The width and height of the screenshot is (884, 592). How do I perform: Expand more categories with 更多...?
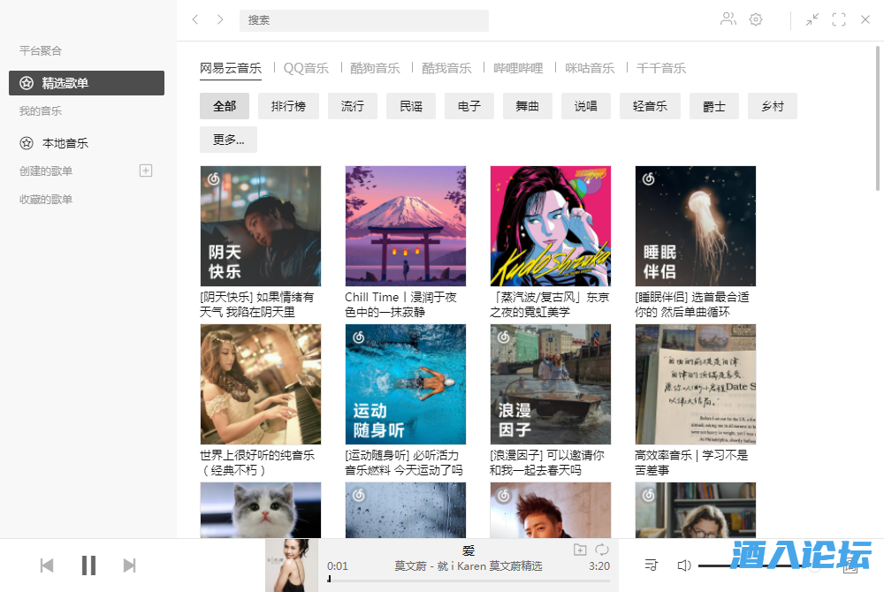point(228,140)
